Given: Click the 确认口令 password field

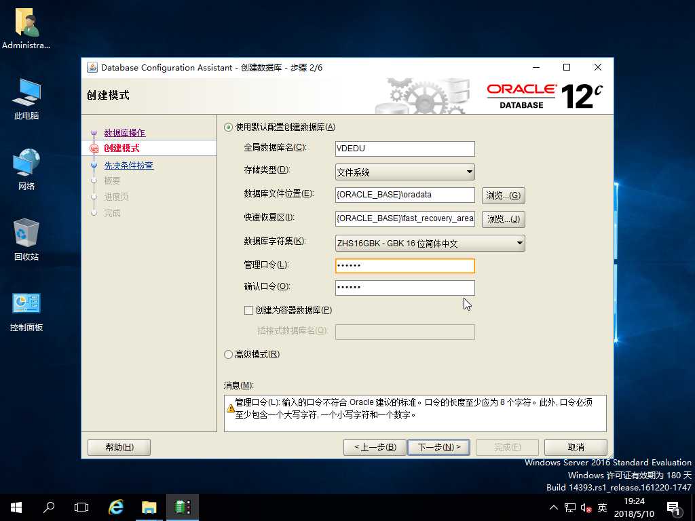Looking at the screenshot, I should coord(405,288).
